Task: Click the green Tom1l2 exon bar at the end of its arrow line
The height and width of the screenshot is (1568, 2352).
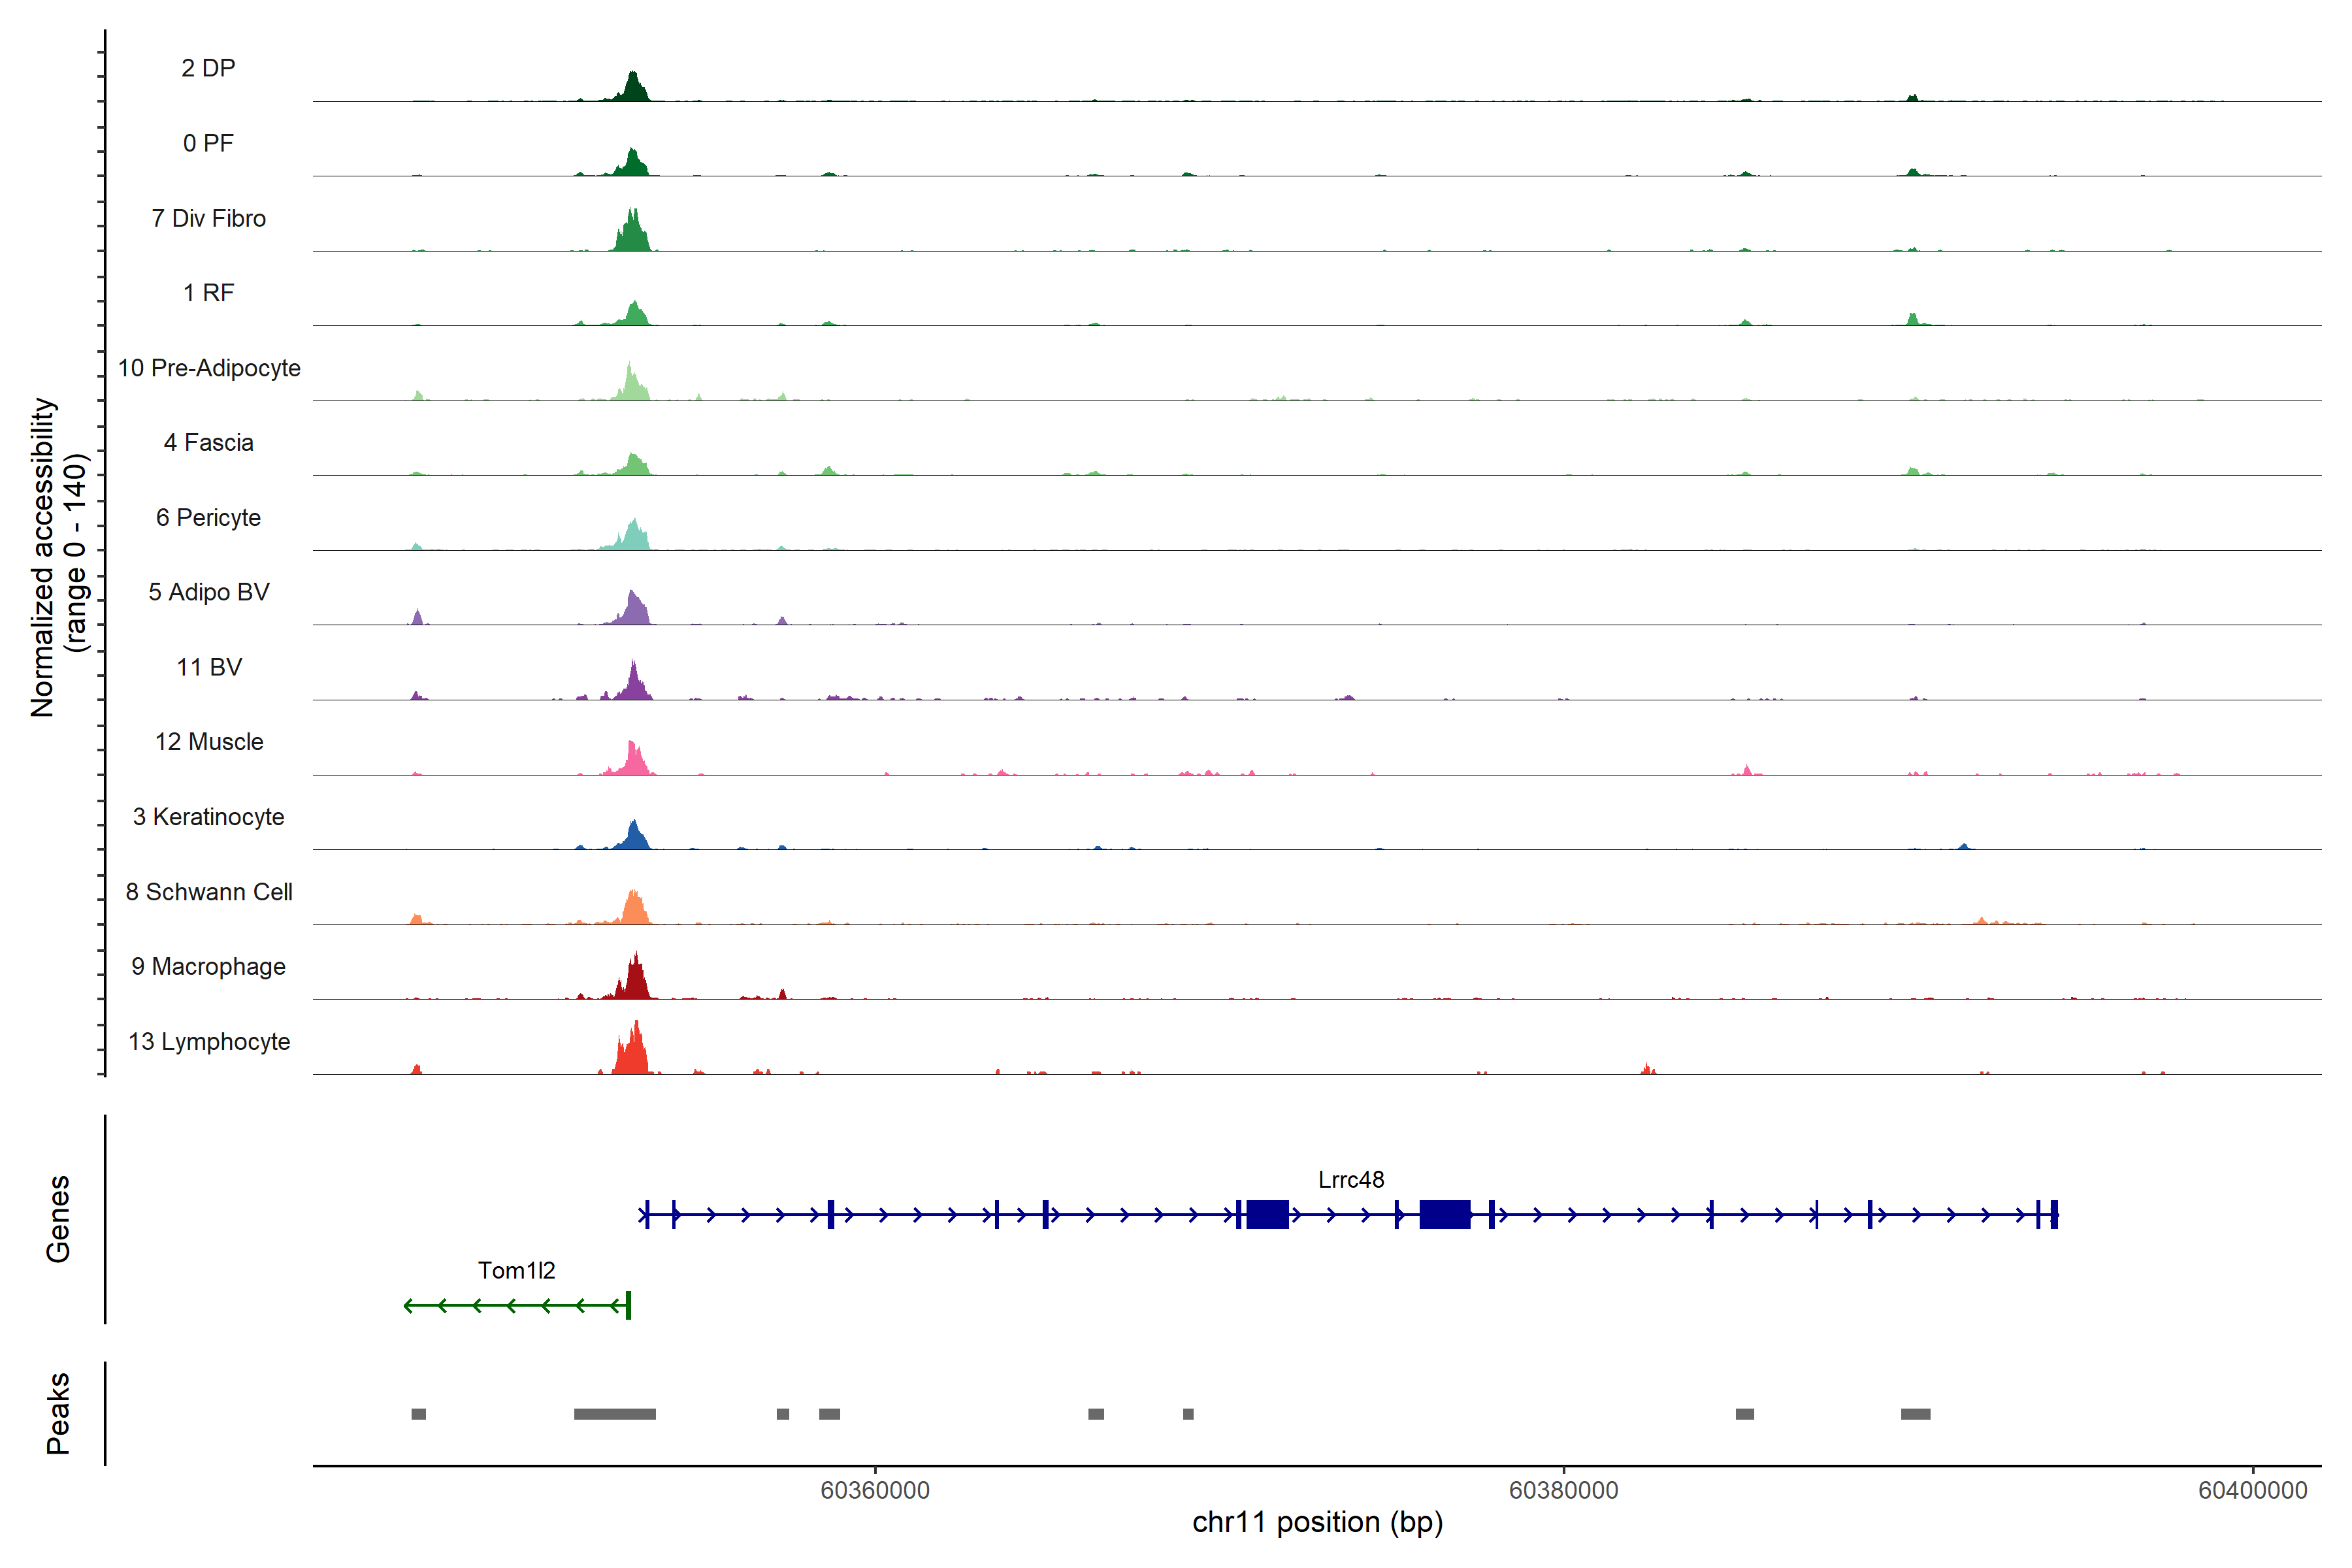Action: click(x=628, y=1305)
